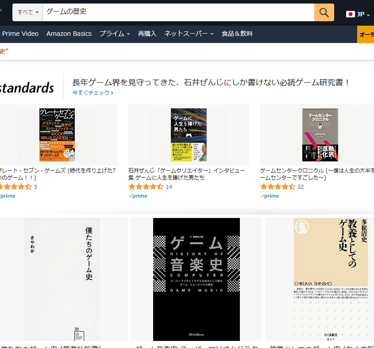Open the ゲームセンタークロニクル book cover

tap(320, 135)
